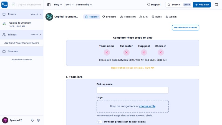Image resolution: width=222 pixels, height=125 pixels.
Task: Toggle 'prefers not to host rooms'
Action: coord(100,122)
